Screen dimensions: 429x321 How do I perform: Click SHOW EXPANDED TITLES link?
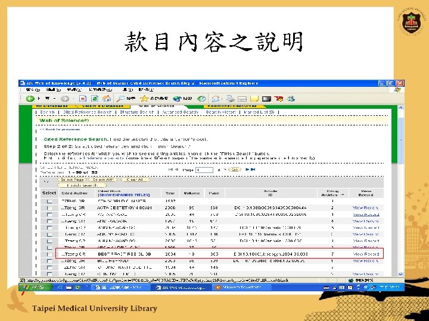point(124,195)
